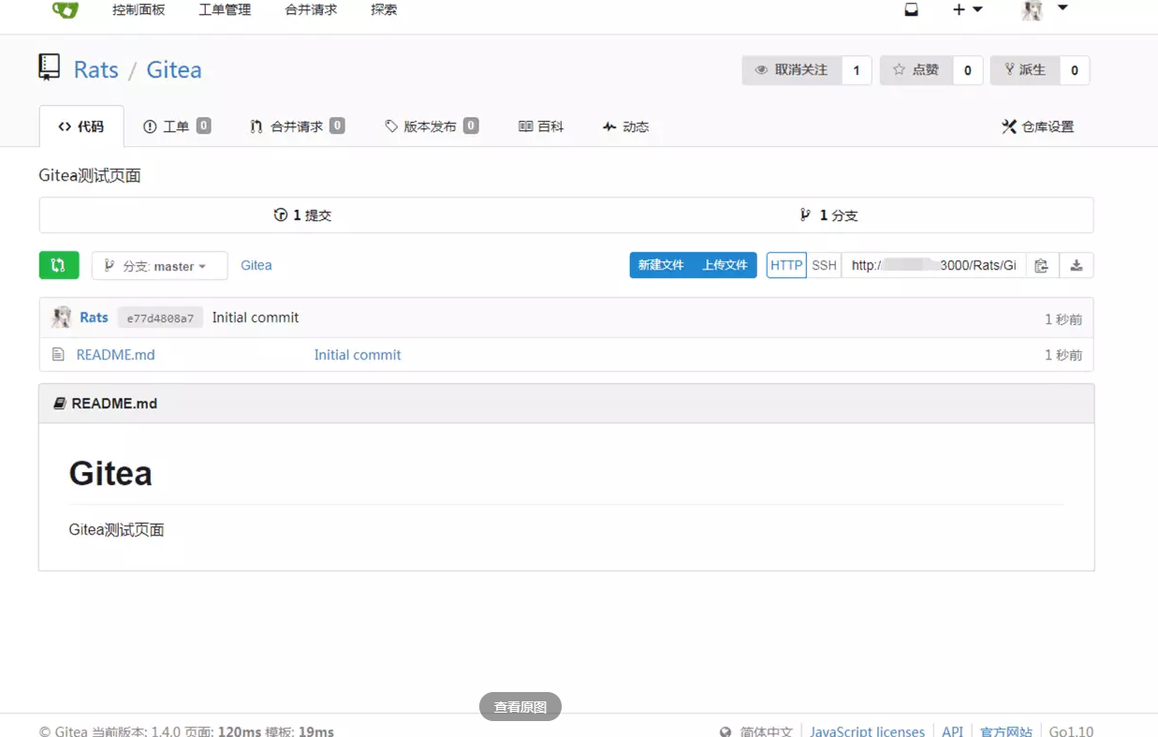This screenshot has height=737, width=1158.
Task: Open the 分支: master branch dropdown
Action: 158,265
